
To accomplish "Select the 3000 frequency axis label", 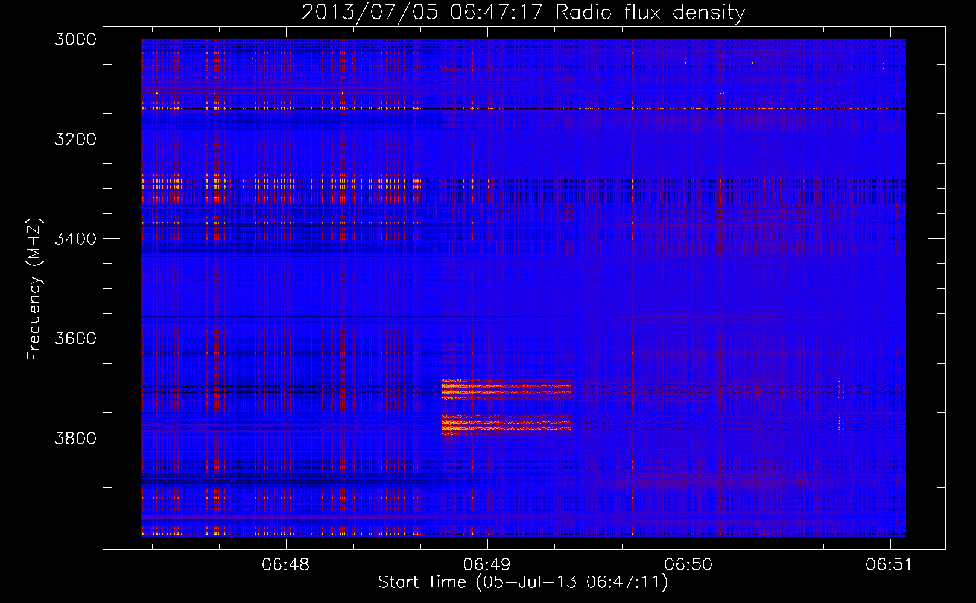I will coord(75,39).
